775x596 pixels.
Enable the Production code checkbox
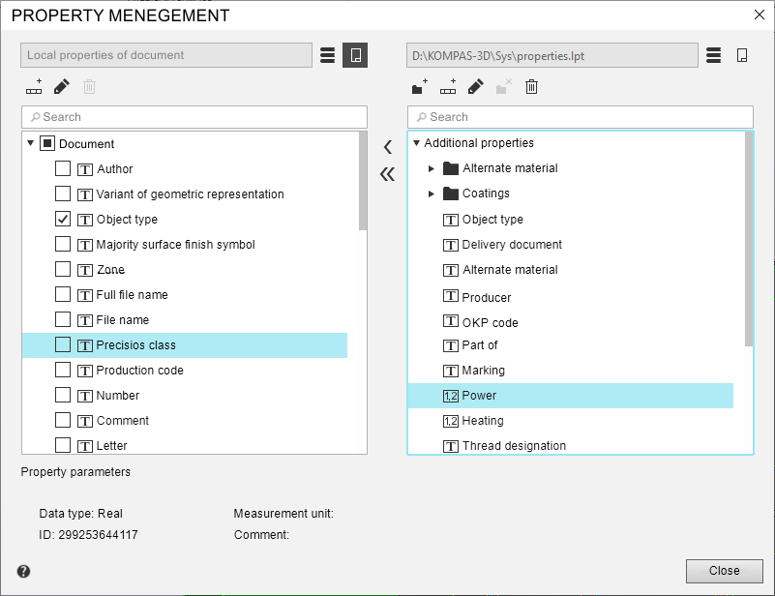[63, 370]
